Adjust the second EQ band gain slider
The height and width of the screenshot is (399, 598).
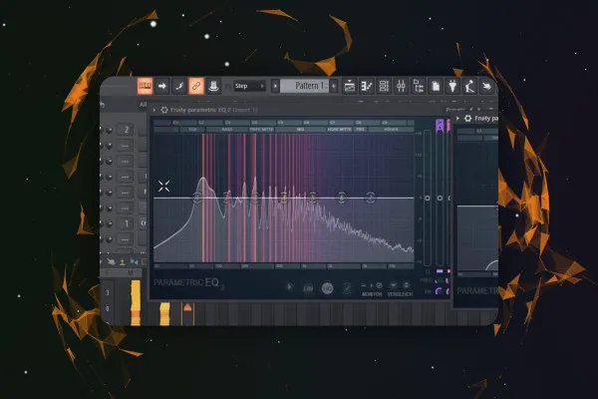coord(440,198)
